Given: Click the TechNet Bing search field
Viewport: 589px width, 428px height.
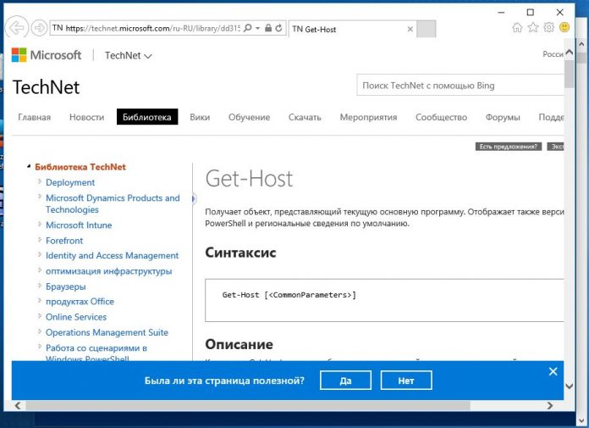Looking at the screenshot, I should point(457,86).
